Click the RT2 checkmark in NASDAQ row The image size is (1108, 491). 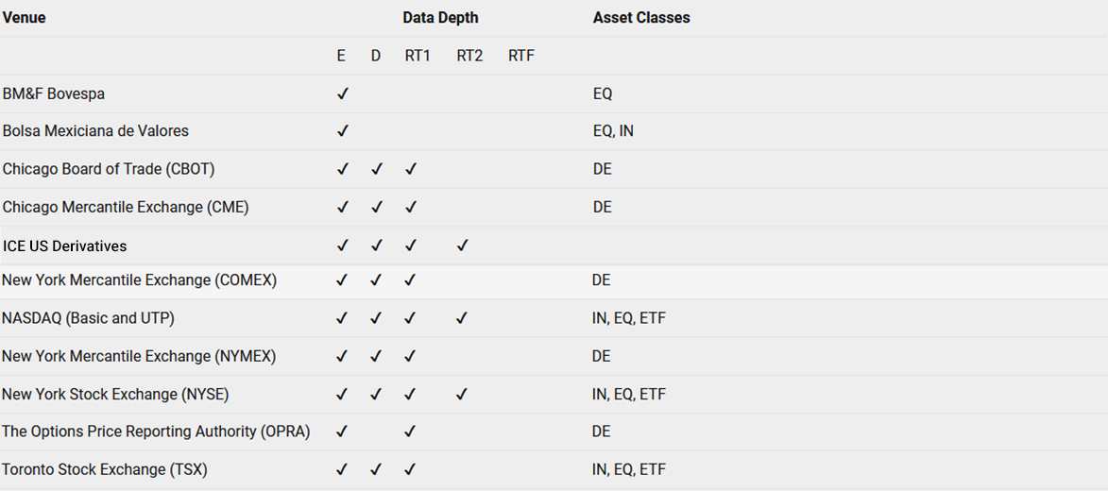(462, 318)
